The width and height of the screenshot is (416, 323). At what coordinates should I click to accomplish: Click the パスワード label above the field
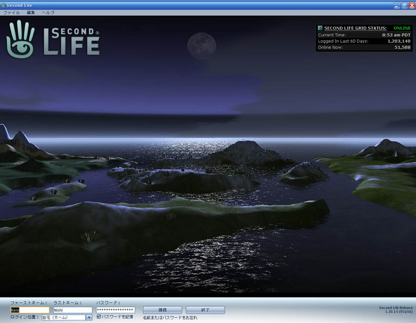point(108,303)
